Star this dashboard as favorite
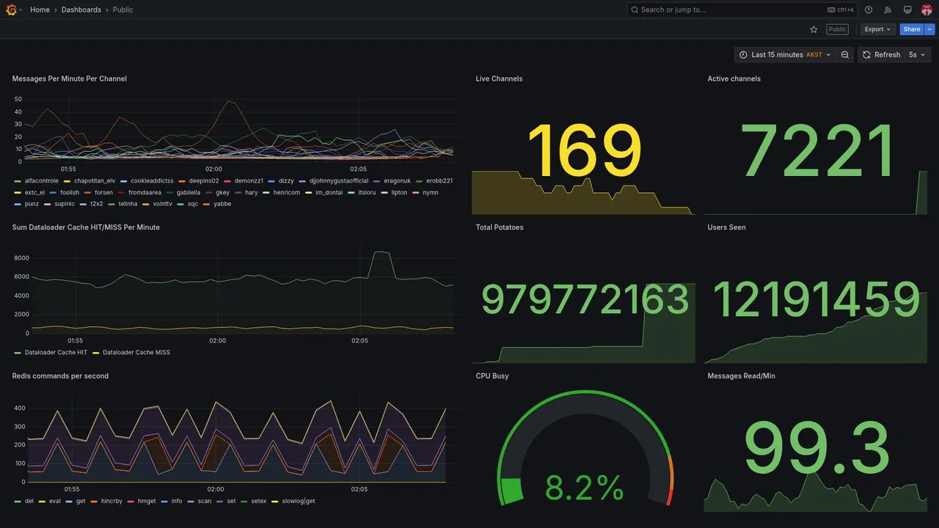 [x=814, y=29]
